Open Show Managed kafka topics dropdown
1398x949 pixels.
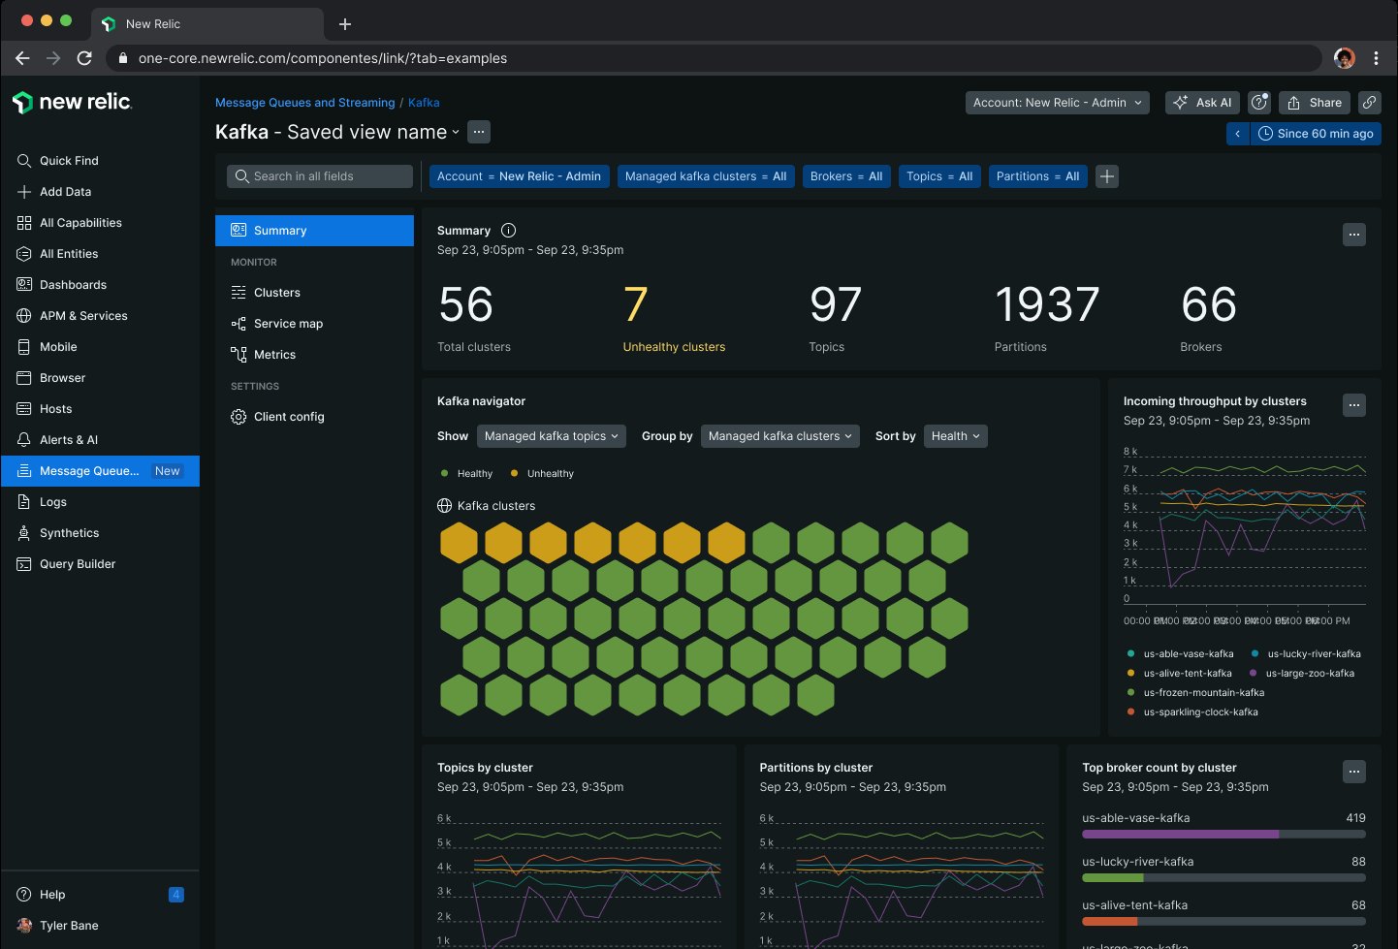[x=551, y=436]
